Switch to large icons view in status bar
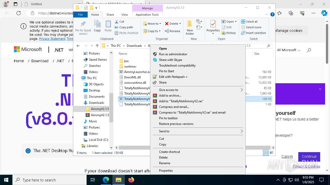This screenshot has height=185, width=330. 271,153
